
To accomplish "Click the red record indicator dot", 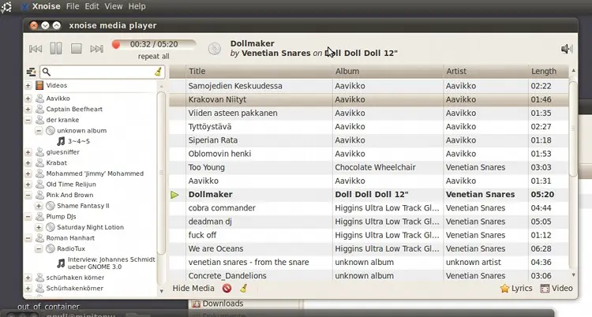I will [116, 45].
